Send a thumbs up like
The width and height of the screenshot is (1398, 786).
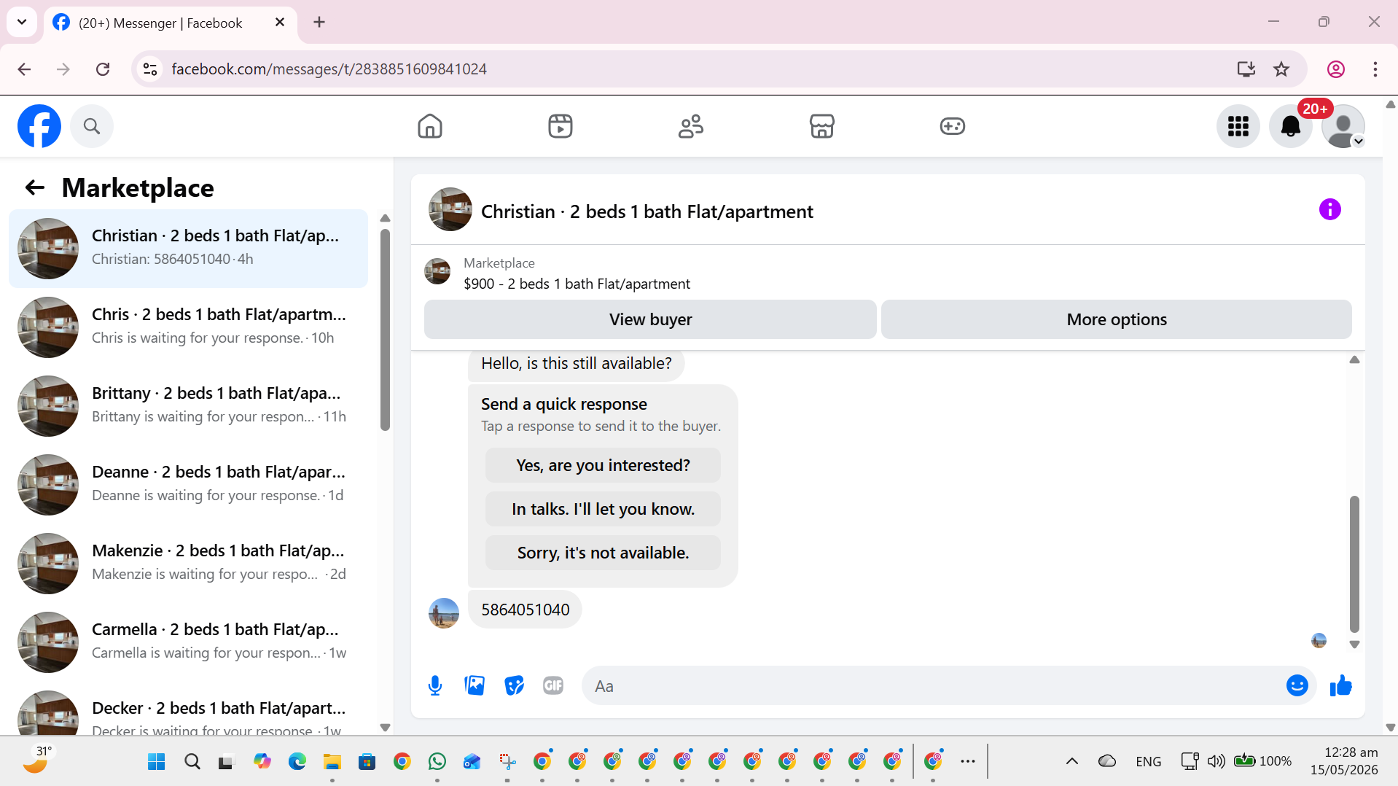(x=1340, y=685)
